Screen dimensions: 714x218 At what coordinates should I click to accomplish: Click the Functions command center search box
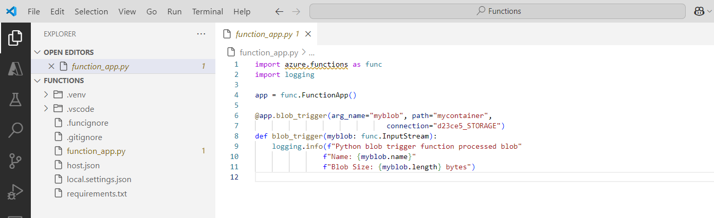coord(498,11)
